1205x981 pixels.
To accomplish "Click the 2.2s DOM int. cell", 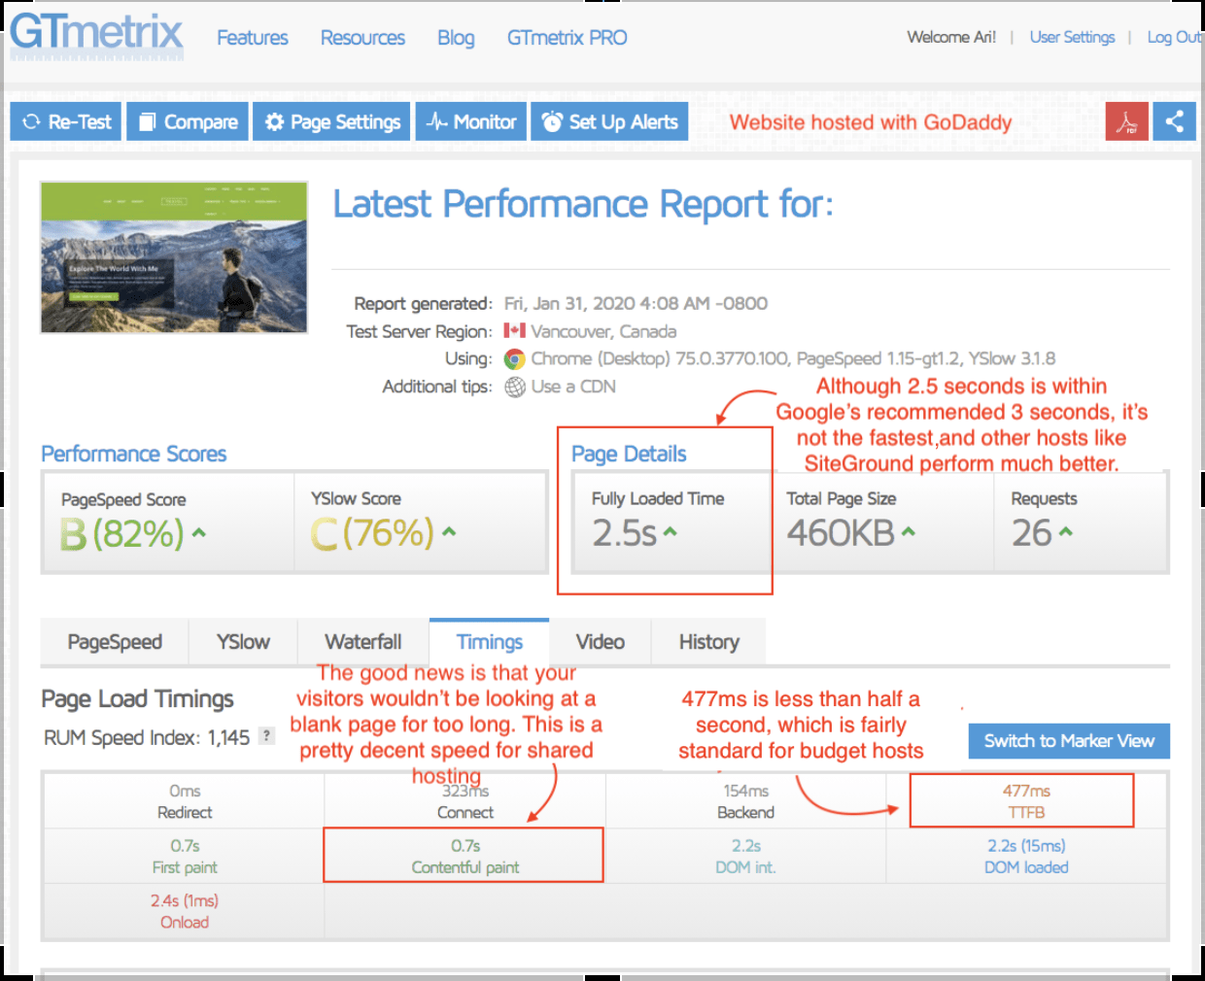I will [745, 857].
